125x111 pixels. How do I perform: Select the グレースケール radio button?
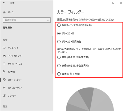[x=59, y=33]
